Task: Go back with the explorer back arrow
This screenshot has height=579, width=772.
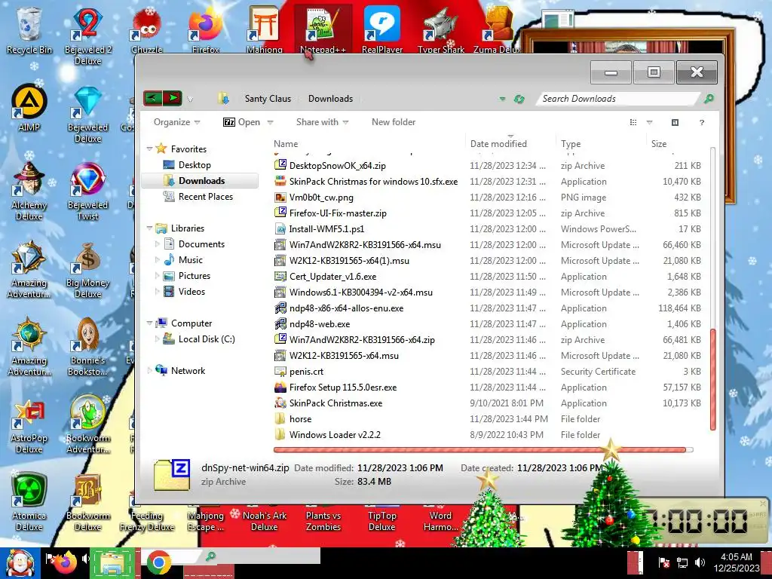Action: [153, 99]
